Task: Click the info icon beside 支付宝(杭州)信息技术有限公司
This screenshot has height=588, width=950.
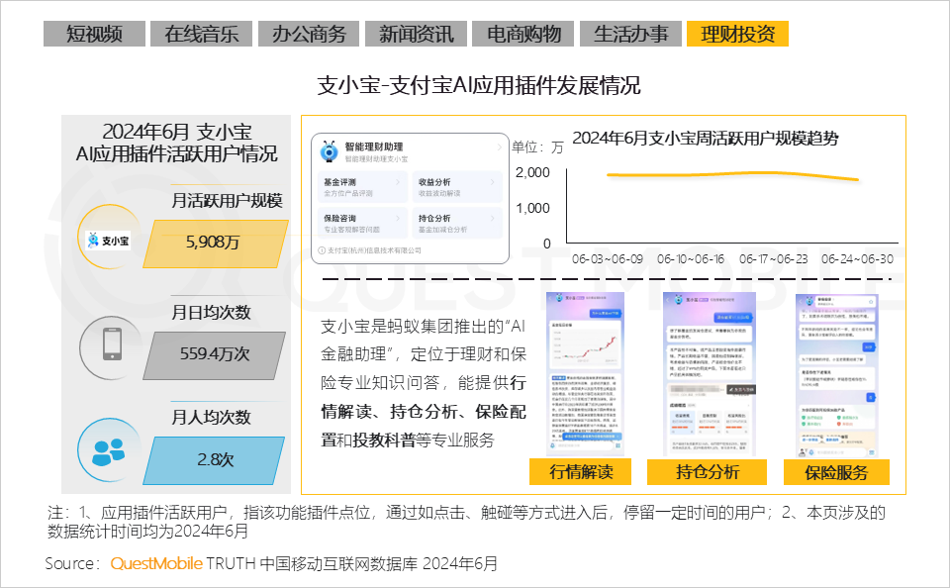Action: pos(321,250)
